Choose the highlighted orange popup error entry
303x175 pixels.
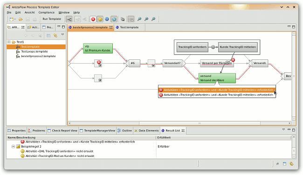click(x=217, y=90)
